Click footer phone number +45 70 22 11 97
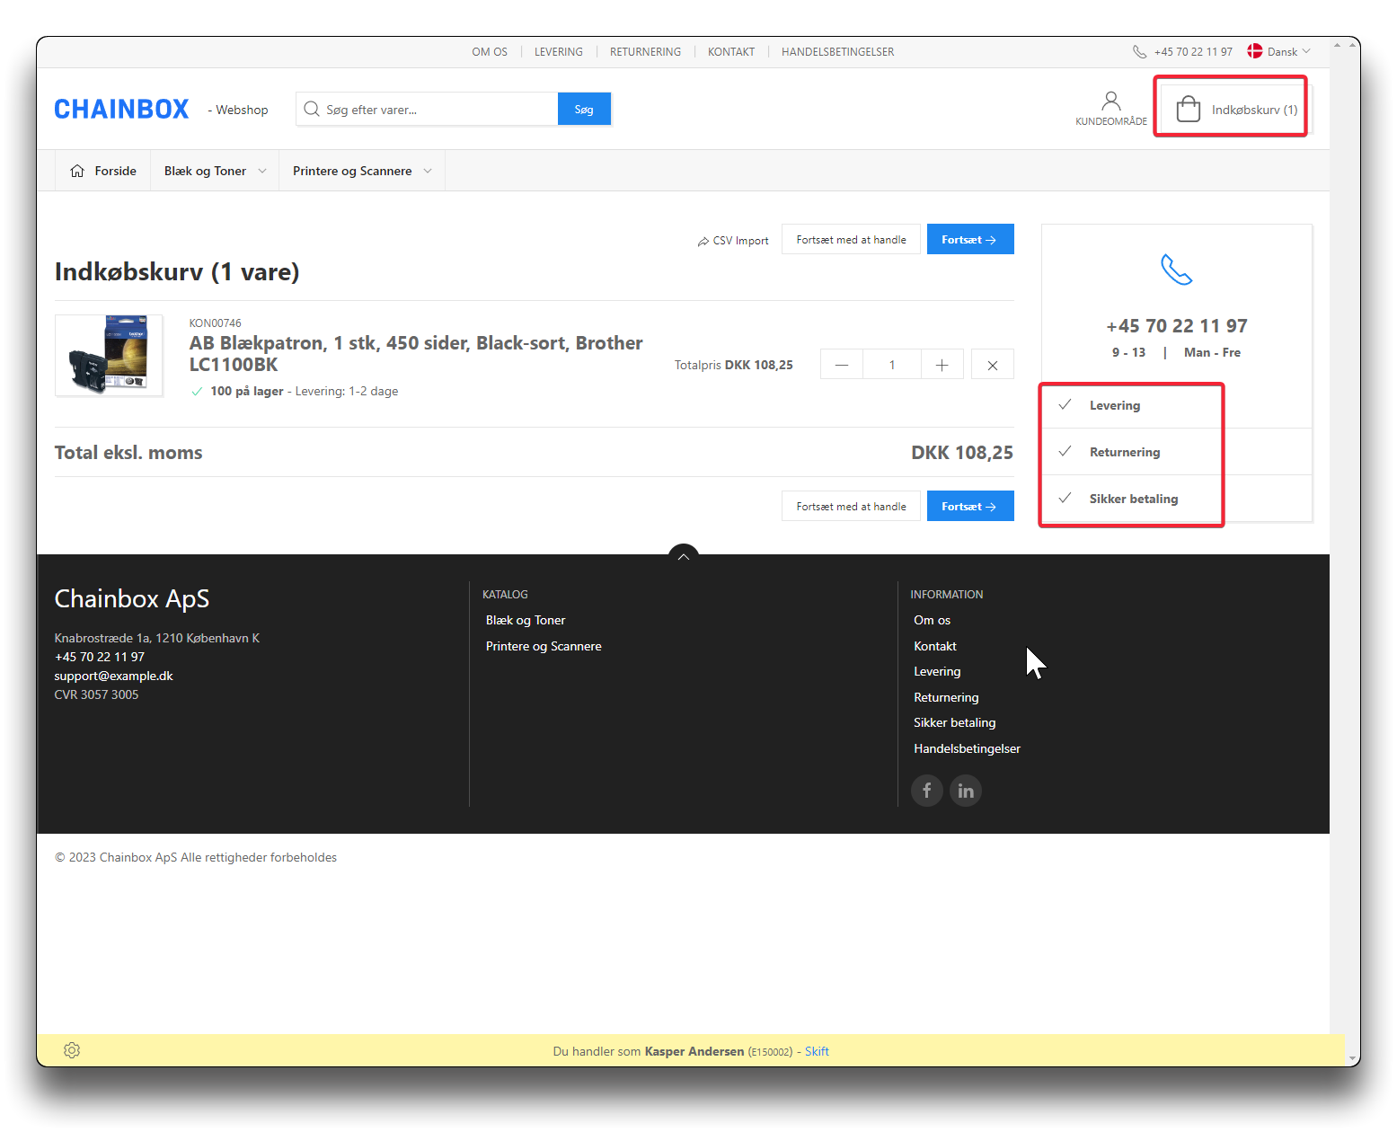The image size is (1397, 1132). (x=99, y=657)
